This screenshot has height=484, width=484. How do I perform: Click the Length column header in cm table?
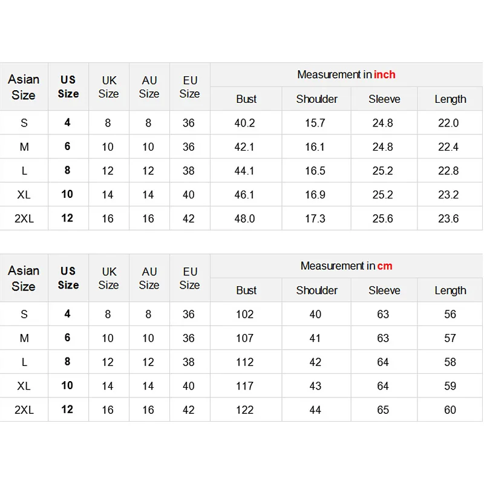pyautogui.click(x=450, y=290)
